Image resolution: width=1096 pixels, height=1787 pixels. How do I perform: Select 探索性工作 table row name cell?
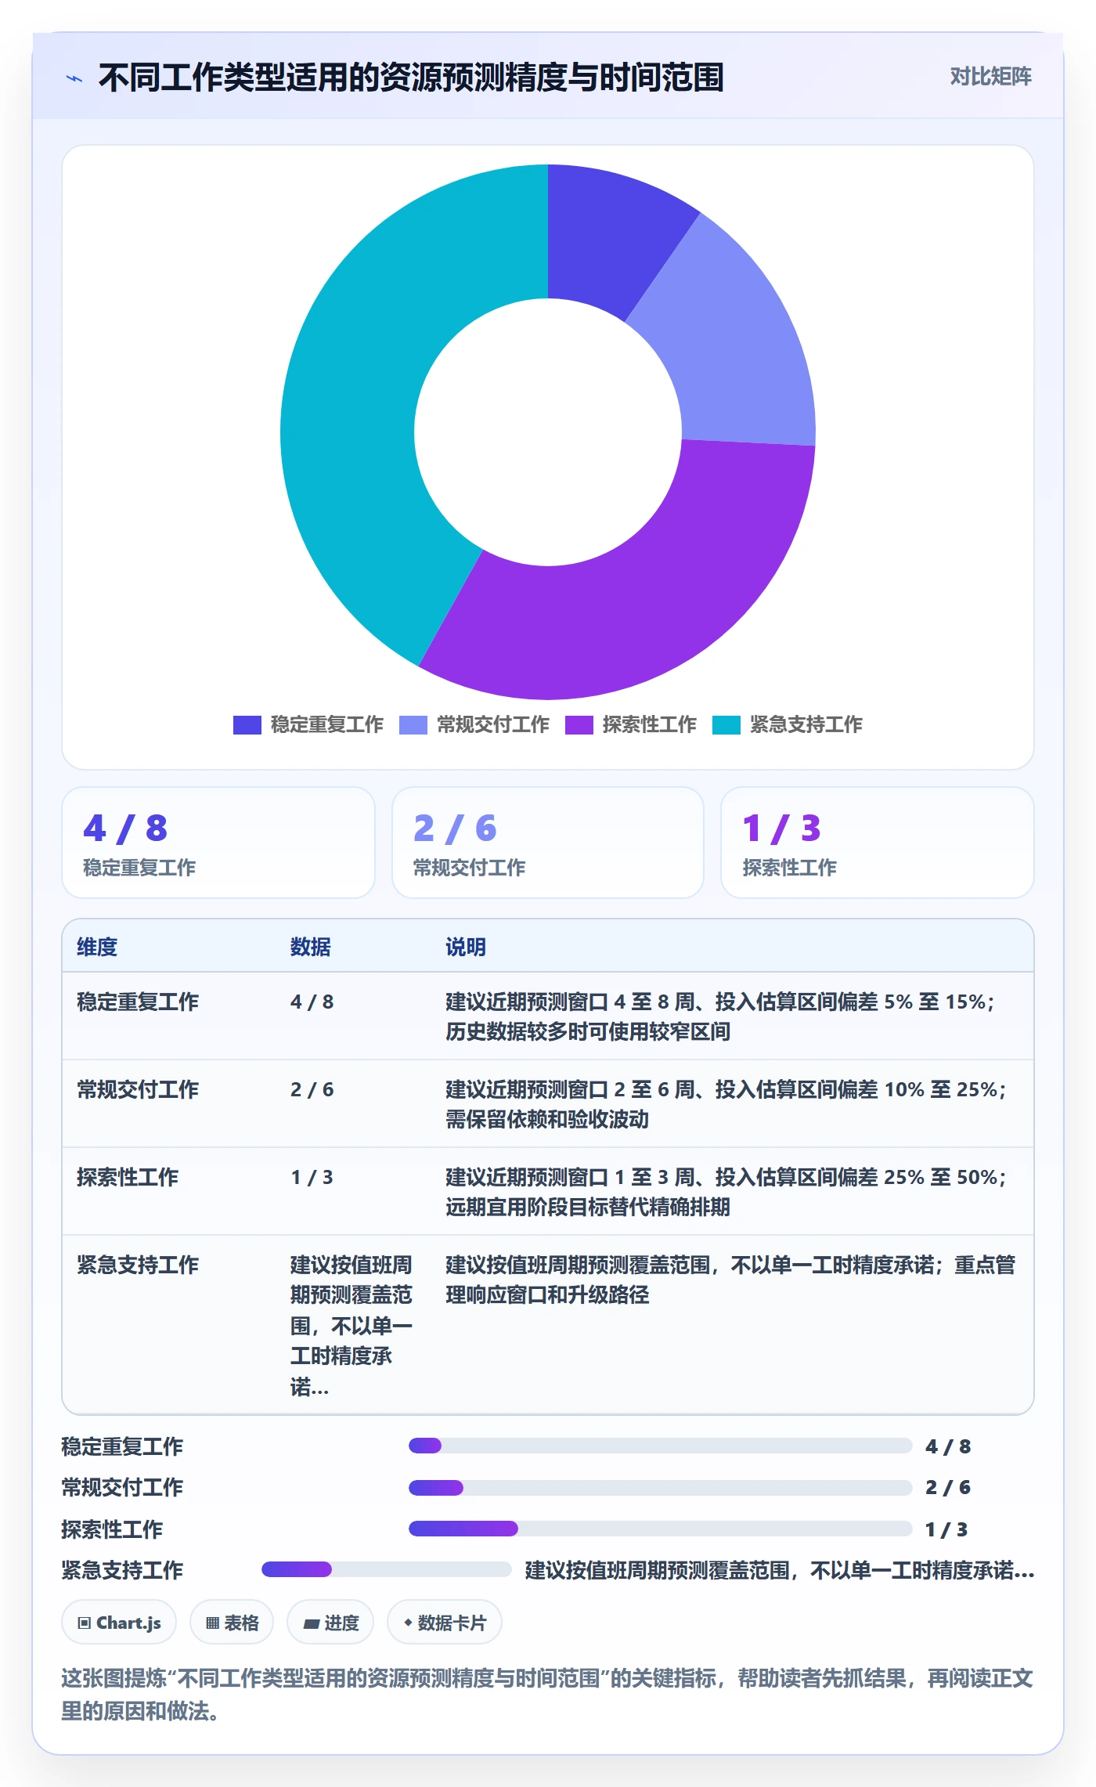click(x=128, y=1177)
